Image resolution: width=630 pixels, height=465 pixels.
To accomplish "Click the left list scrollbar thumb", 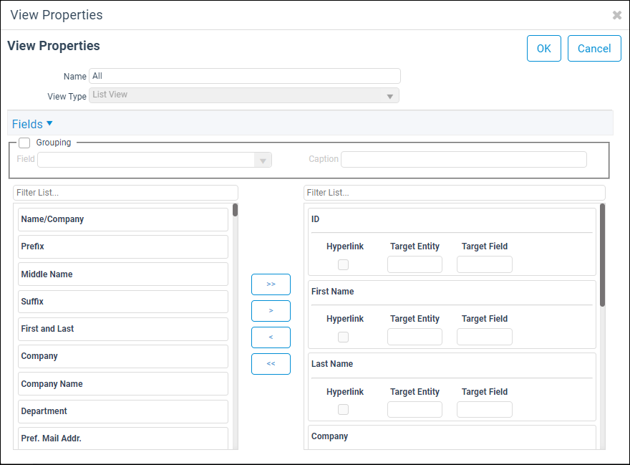I will (x=235, y=210).
